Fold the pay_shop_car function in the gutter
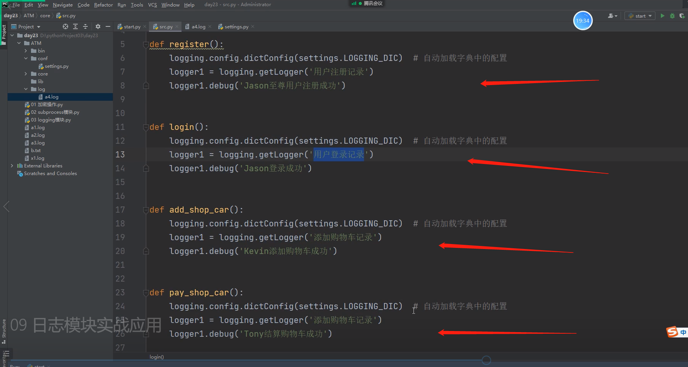The image size is (688, 367). (x=145, y=293)
